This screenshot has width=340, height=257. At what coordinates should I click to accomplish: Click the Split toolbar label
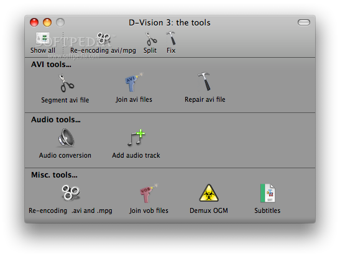tap(150, 51)
